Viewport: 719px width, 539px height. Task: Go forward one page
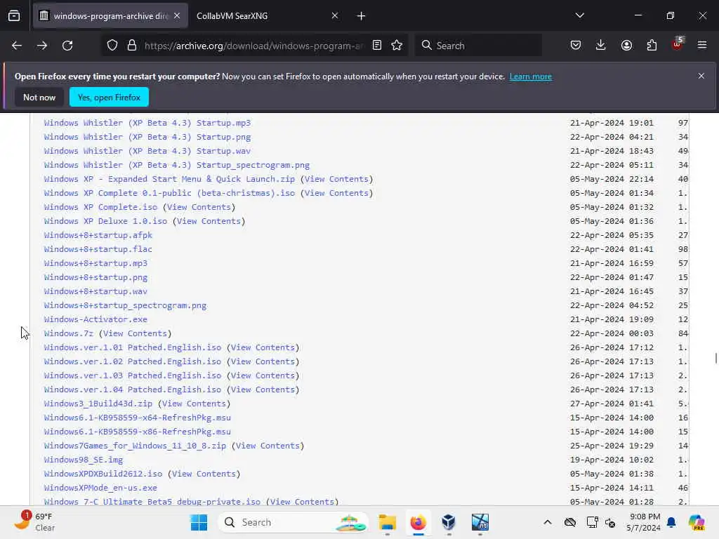pos(41,46)
